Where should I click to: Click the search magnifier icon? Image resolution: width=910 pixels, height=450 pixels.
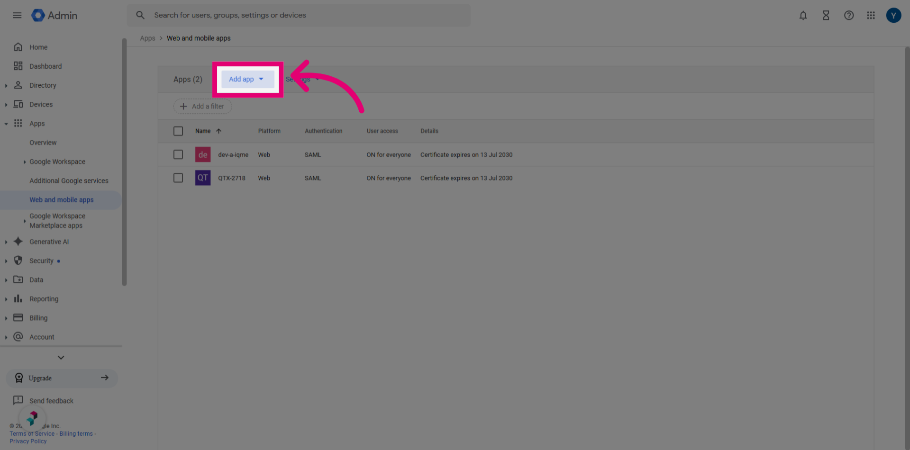(140, 15)
